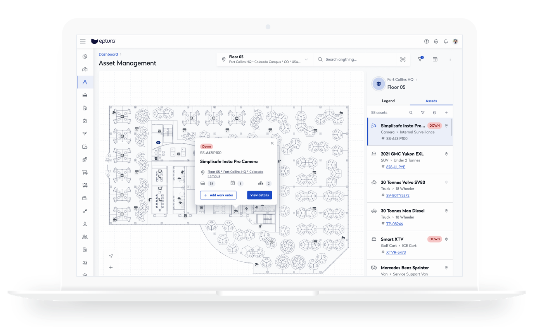The width and height of the screenshot is (536, 327).
Task: Open the notifications bell
Action: coord(446,41)
